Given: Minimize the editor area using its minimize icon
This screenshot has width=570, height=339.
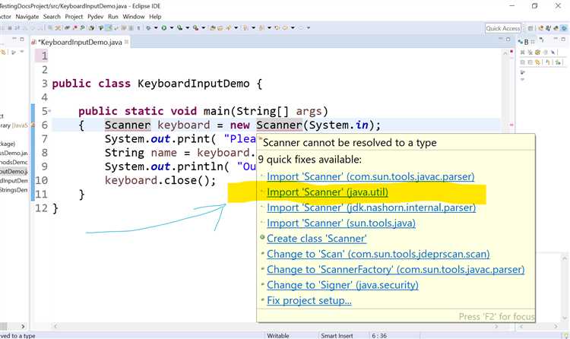Looking at the screenshot, I should [x=501, y=39].
